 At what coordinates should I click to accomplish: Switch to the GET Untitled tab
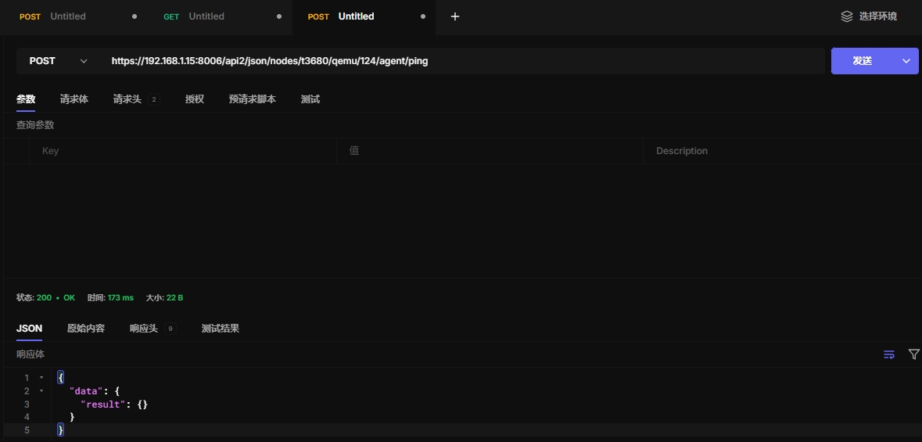click(x=206, y=16)
